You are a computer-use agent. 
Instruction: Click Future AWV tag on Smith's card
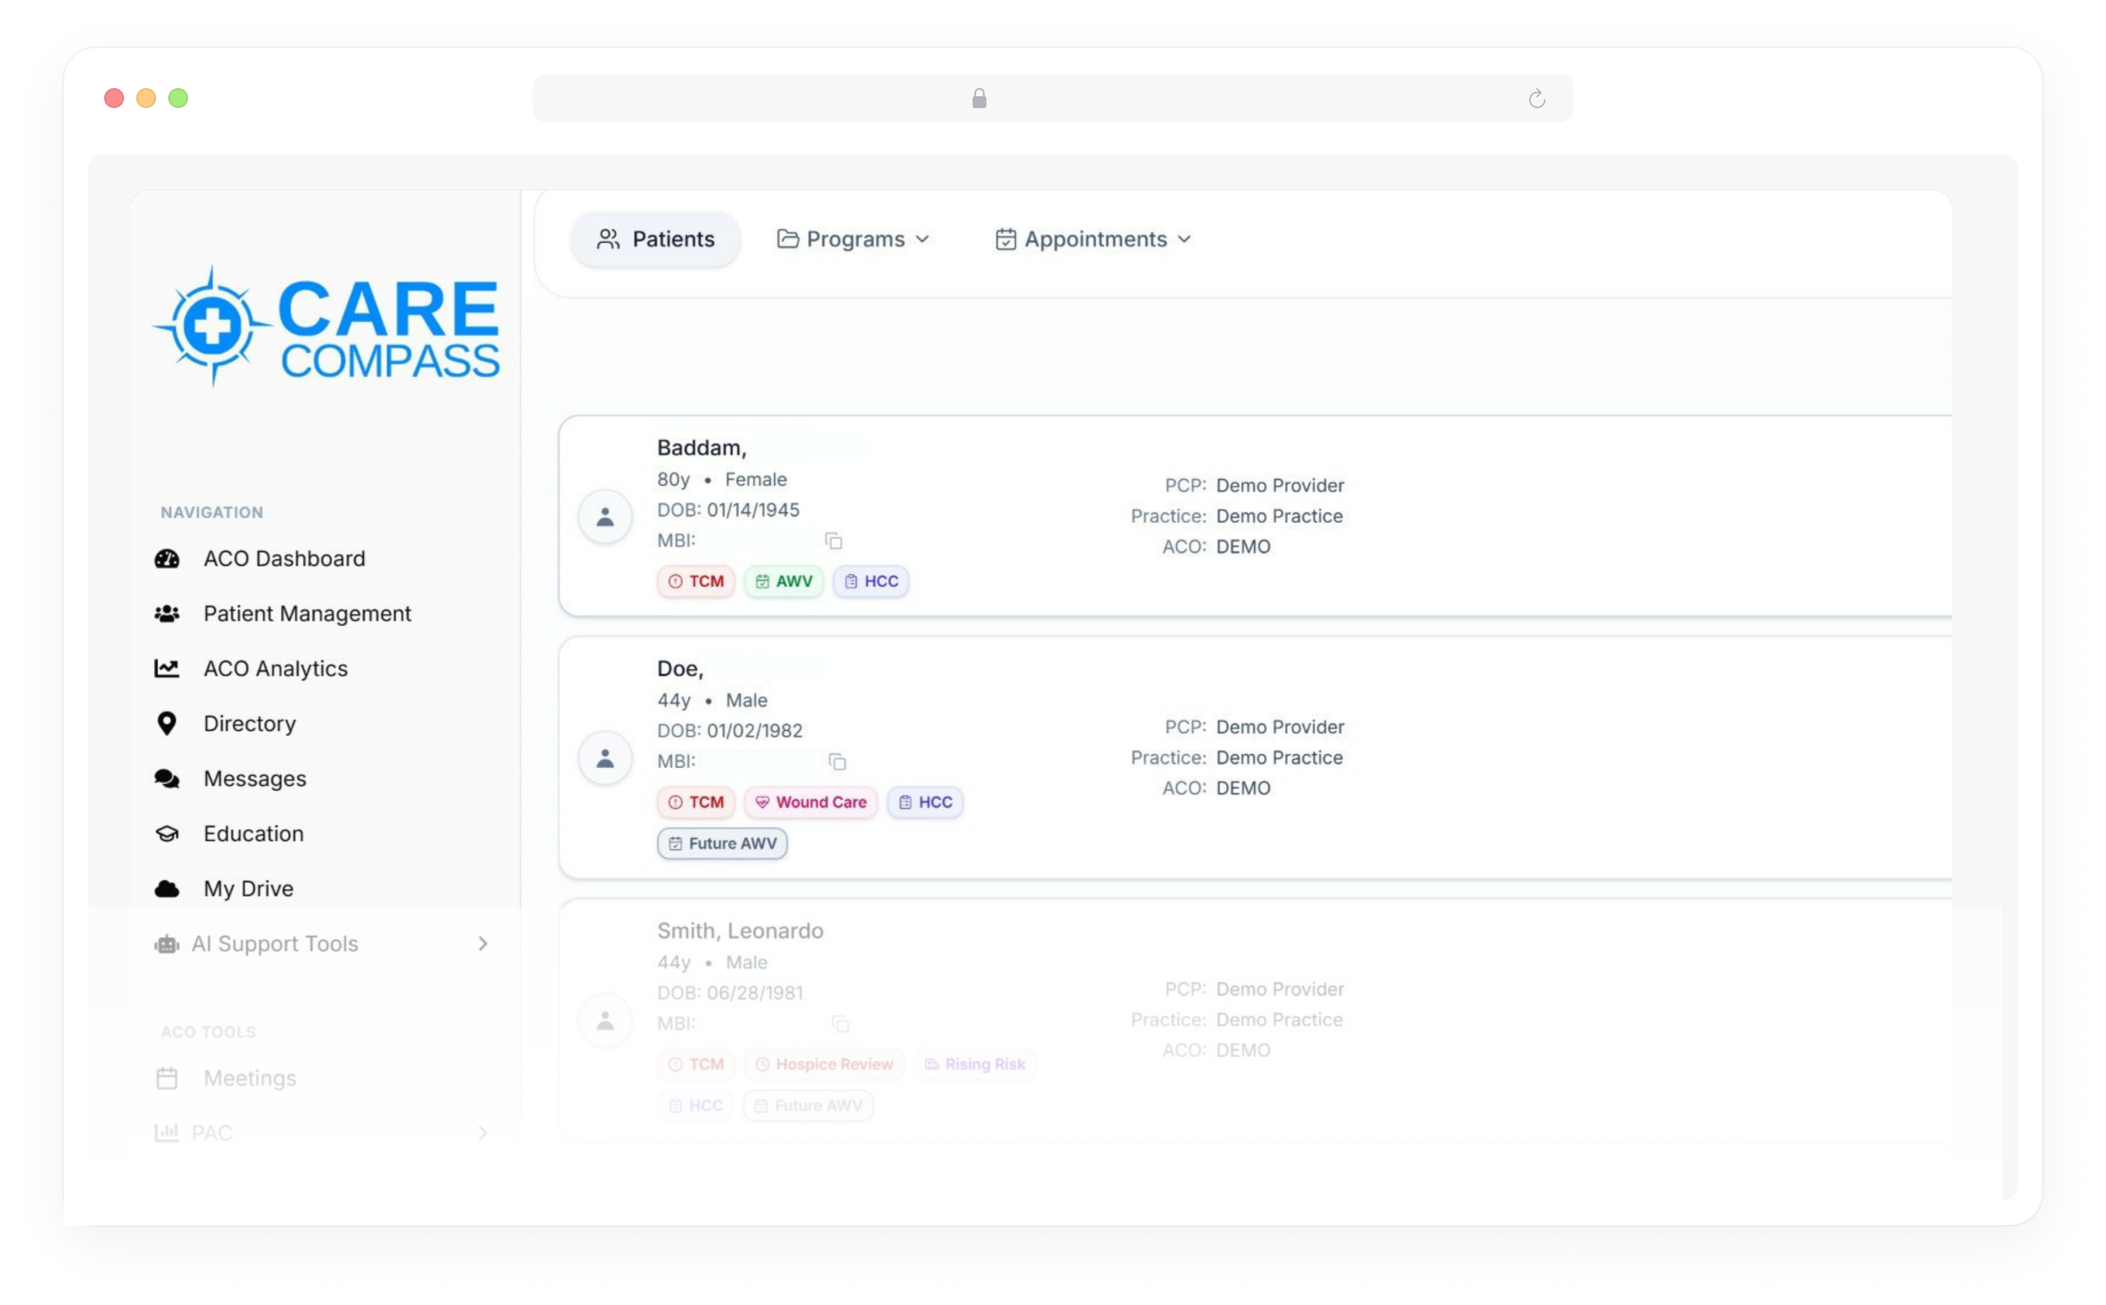(x=808, y=1106)
